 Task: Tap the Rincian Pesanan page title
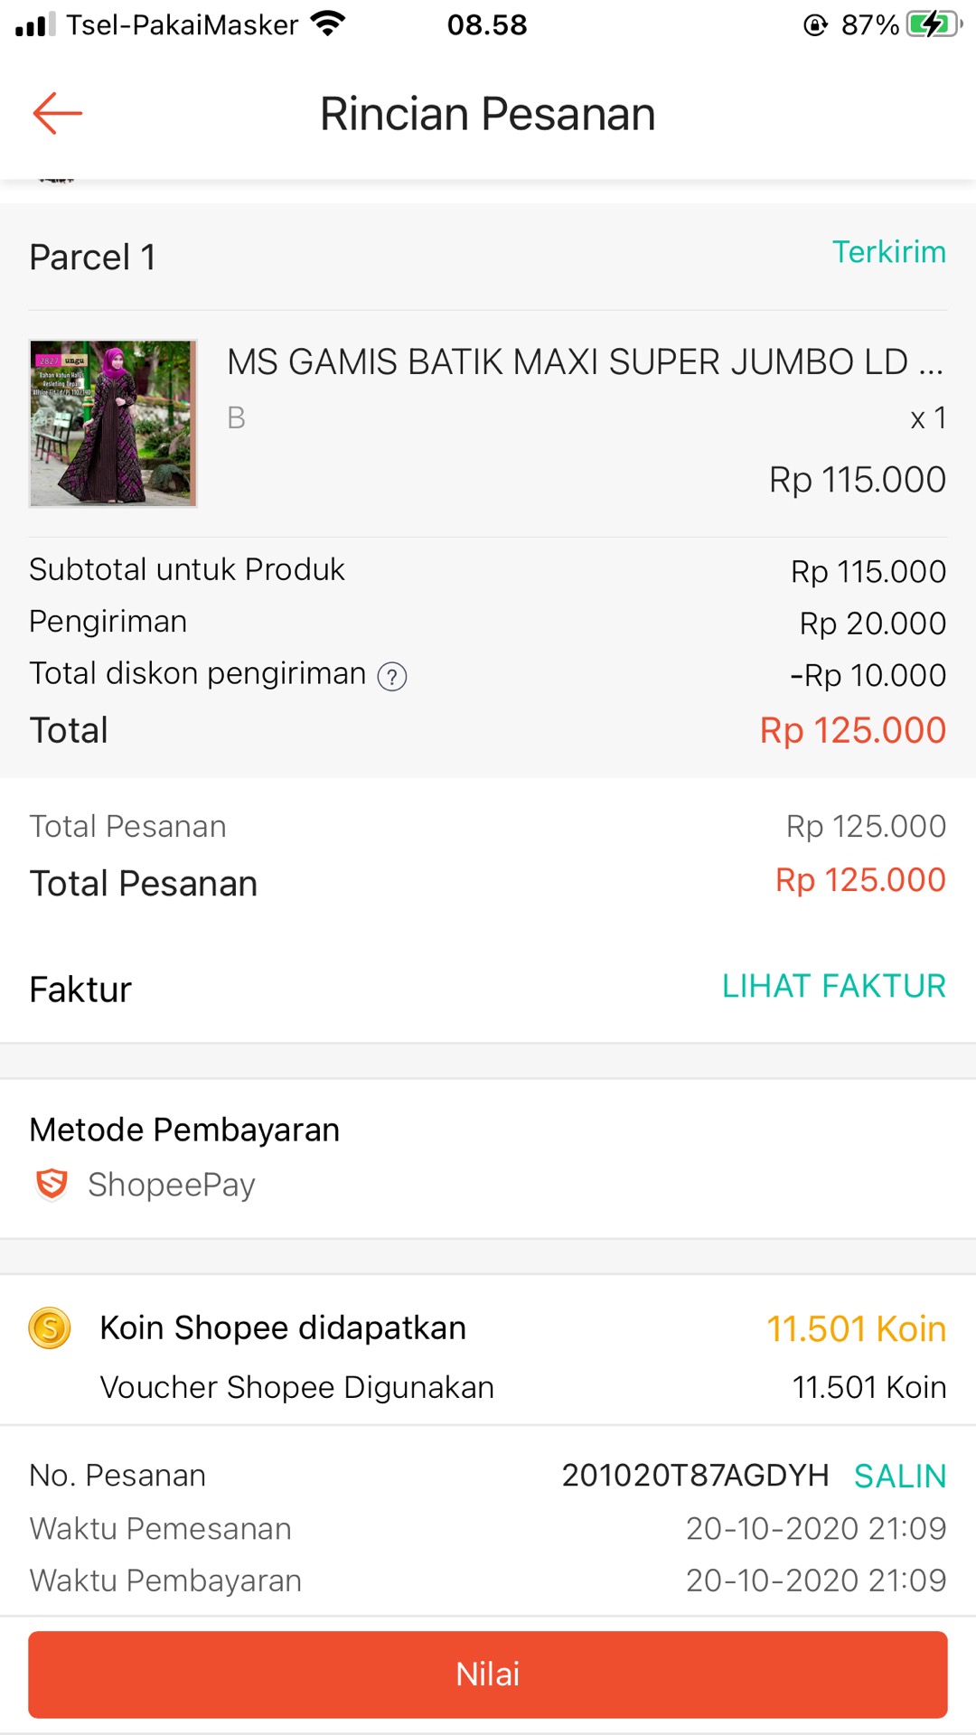[488, 115]
